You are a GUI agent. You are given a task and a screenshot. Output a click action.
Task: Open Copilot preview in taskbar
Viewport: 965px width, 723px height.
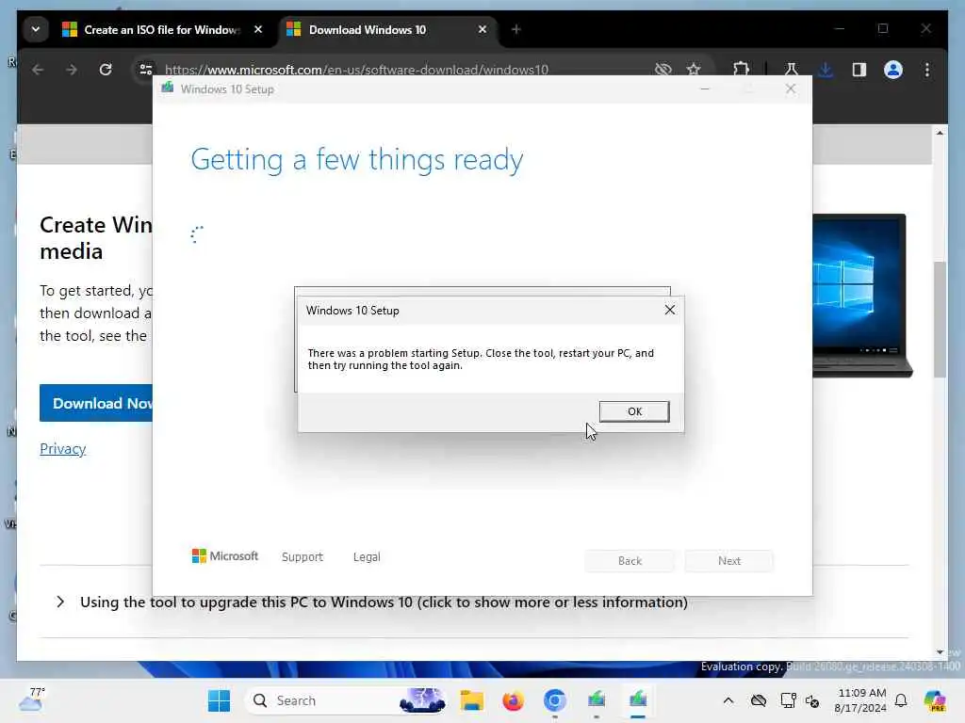tap(935, 700)
